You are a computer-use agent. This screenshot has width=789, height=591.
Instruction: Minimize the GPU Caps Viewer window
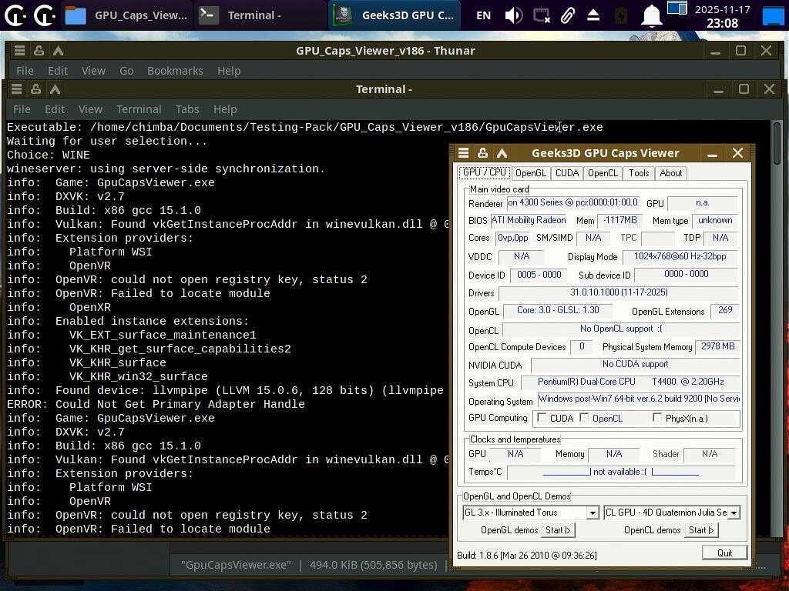pos(712,153)
